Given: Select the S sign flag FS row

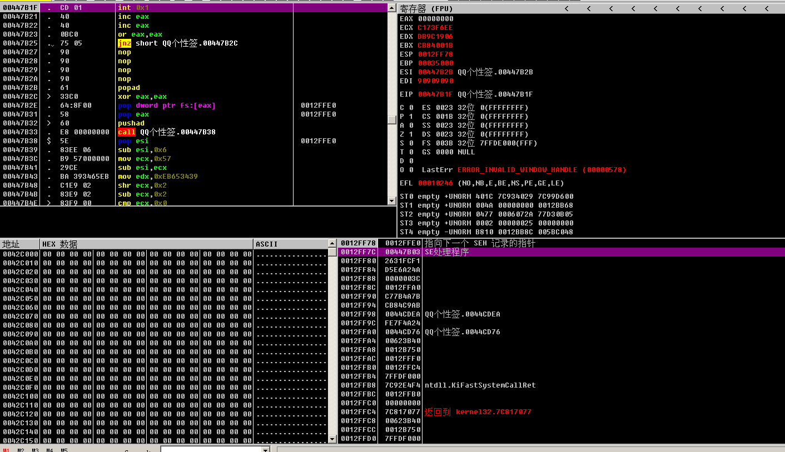Looking at the screenshot, I should pos(469,143).
